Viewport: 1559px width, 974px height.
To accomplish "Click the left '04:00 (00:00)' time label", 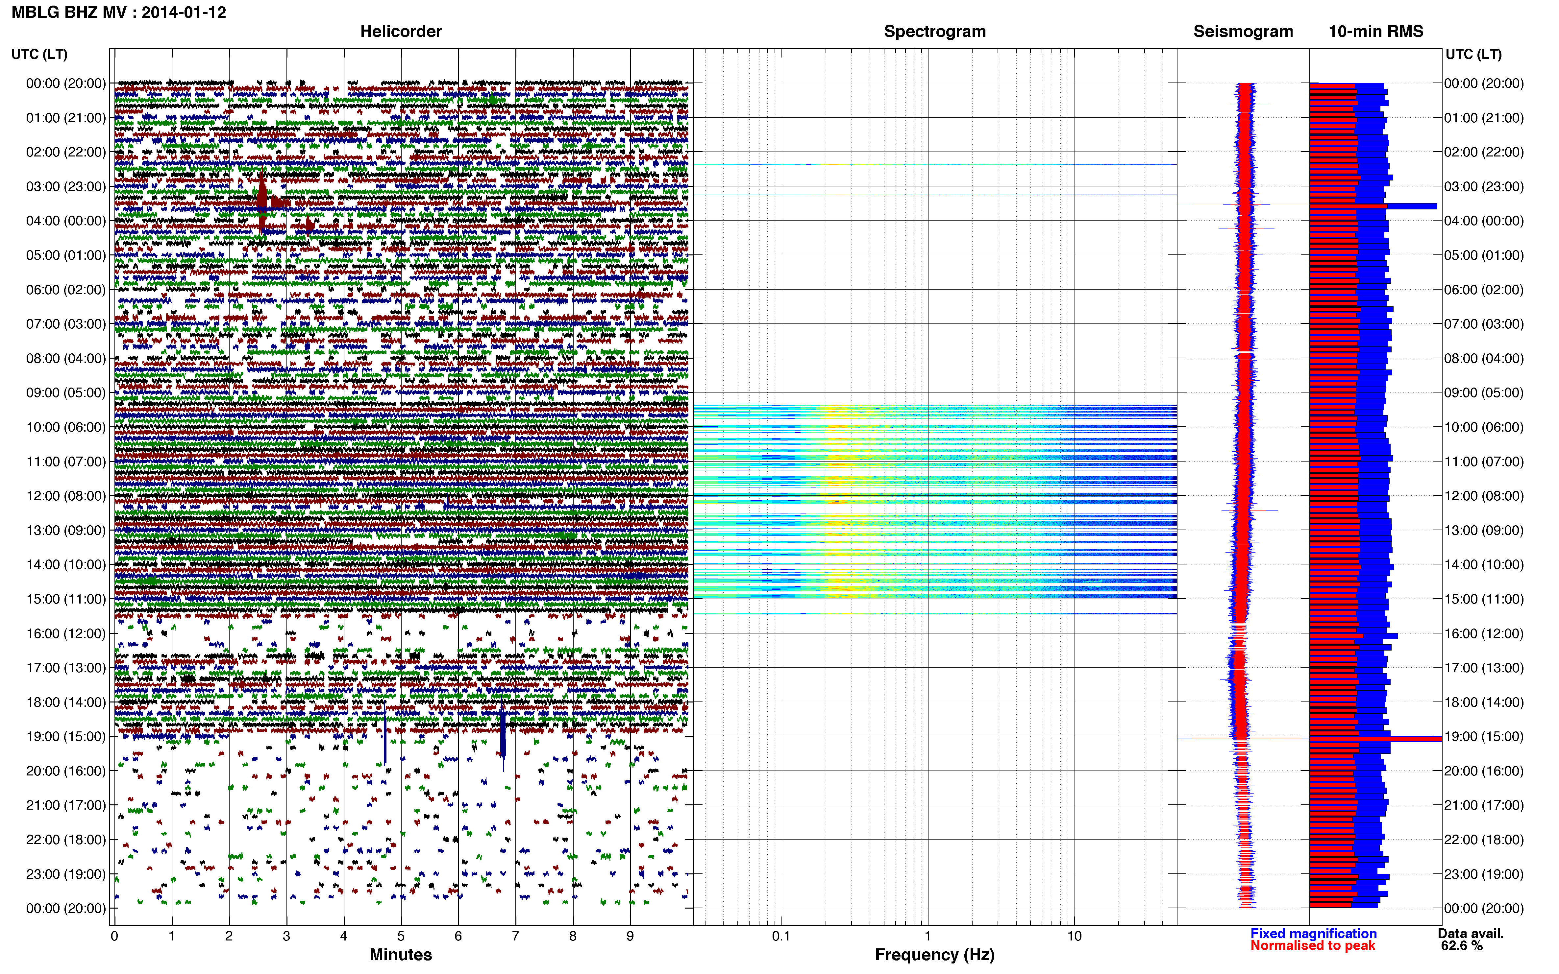I will click(x=66, y=220).
